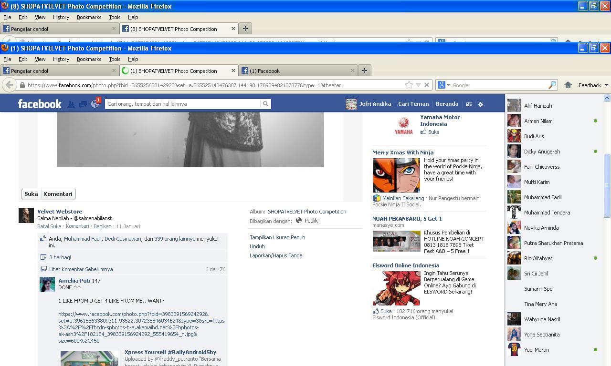This screenshot has width=611, height=366.
Task: Expand Lihat Komentar Sebelumnya comments
Action: (81, 269)
